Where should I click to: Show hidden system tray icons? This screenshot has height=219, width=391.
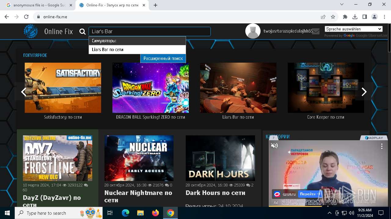click(329, 213)
